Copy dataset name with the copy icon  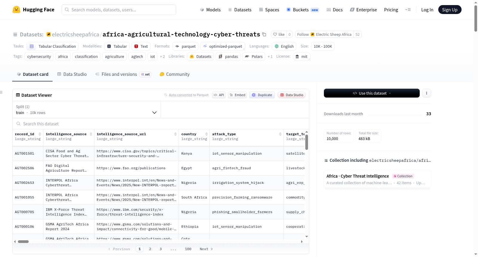coord(264,34)
